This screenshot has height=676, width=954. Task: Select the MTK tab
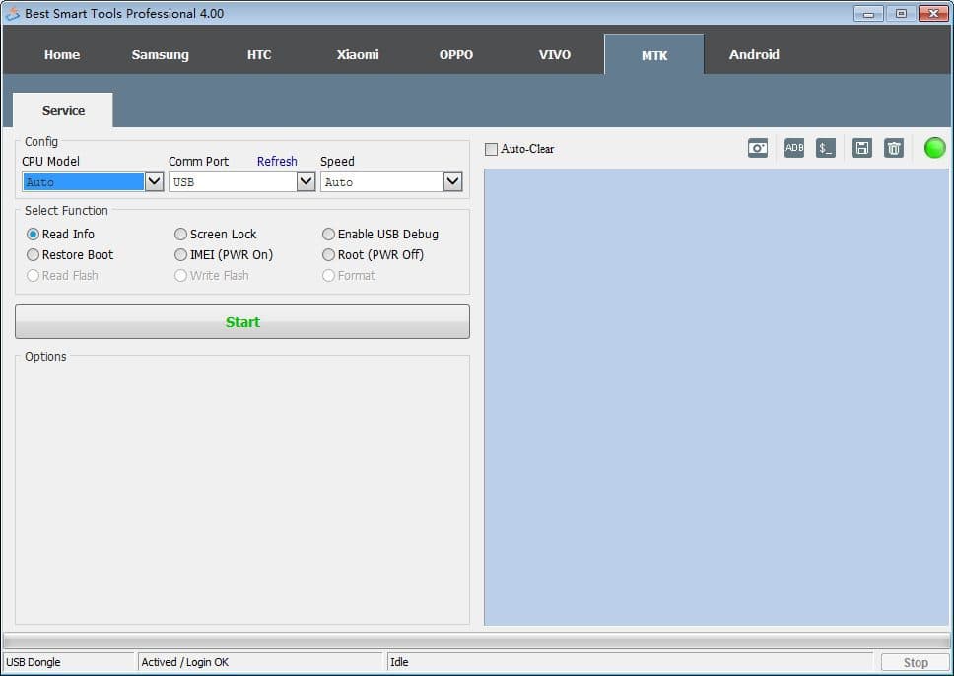pyautogui.click(x=654, y=55)
